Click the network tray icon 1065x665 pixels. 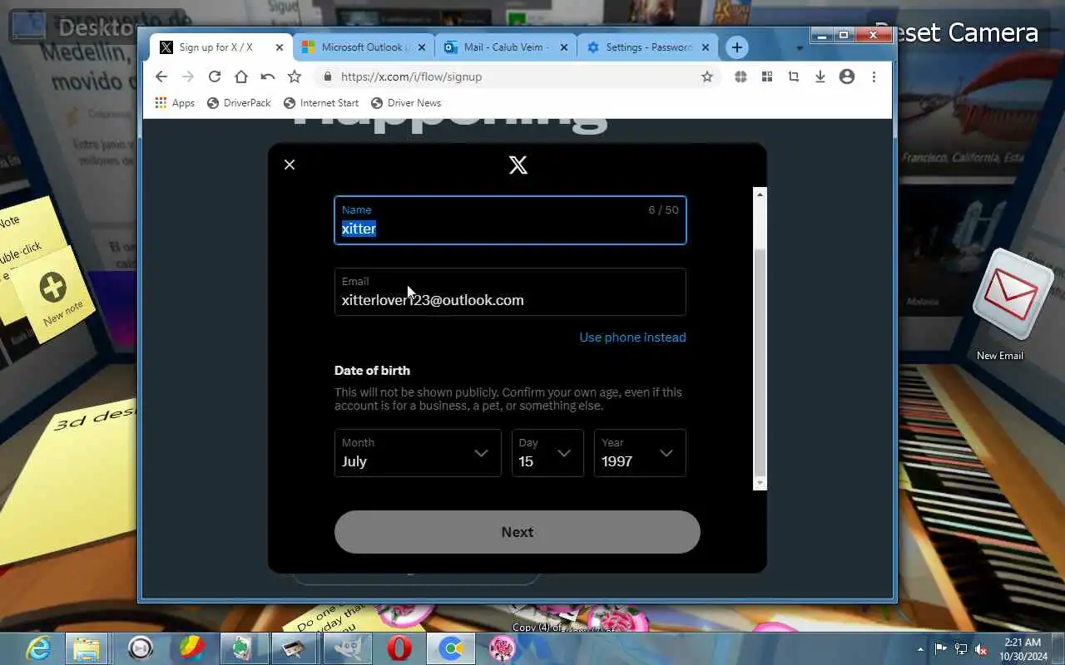click(961, 648)
